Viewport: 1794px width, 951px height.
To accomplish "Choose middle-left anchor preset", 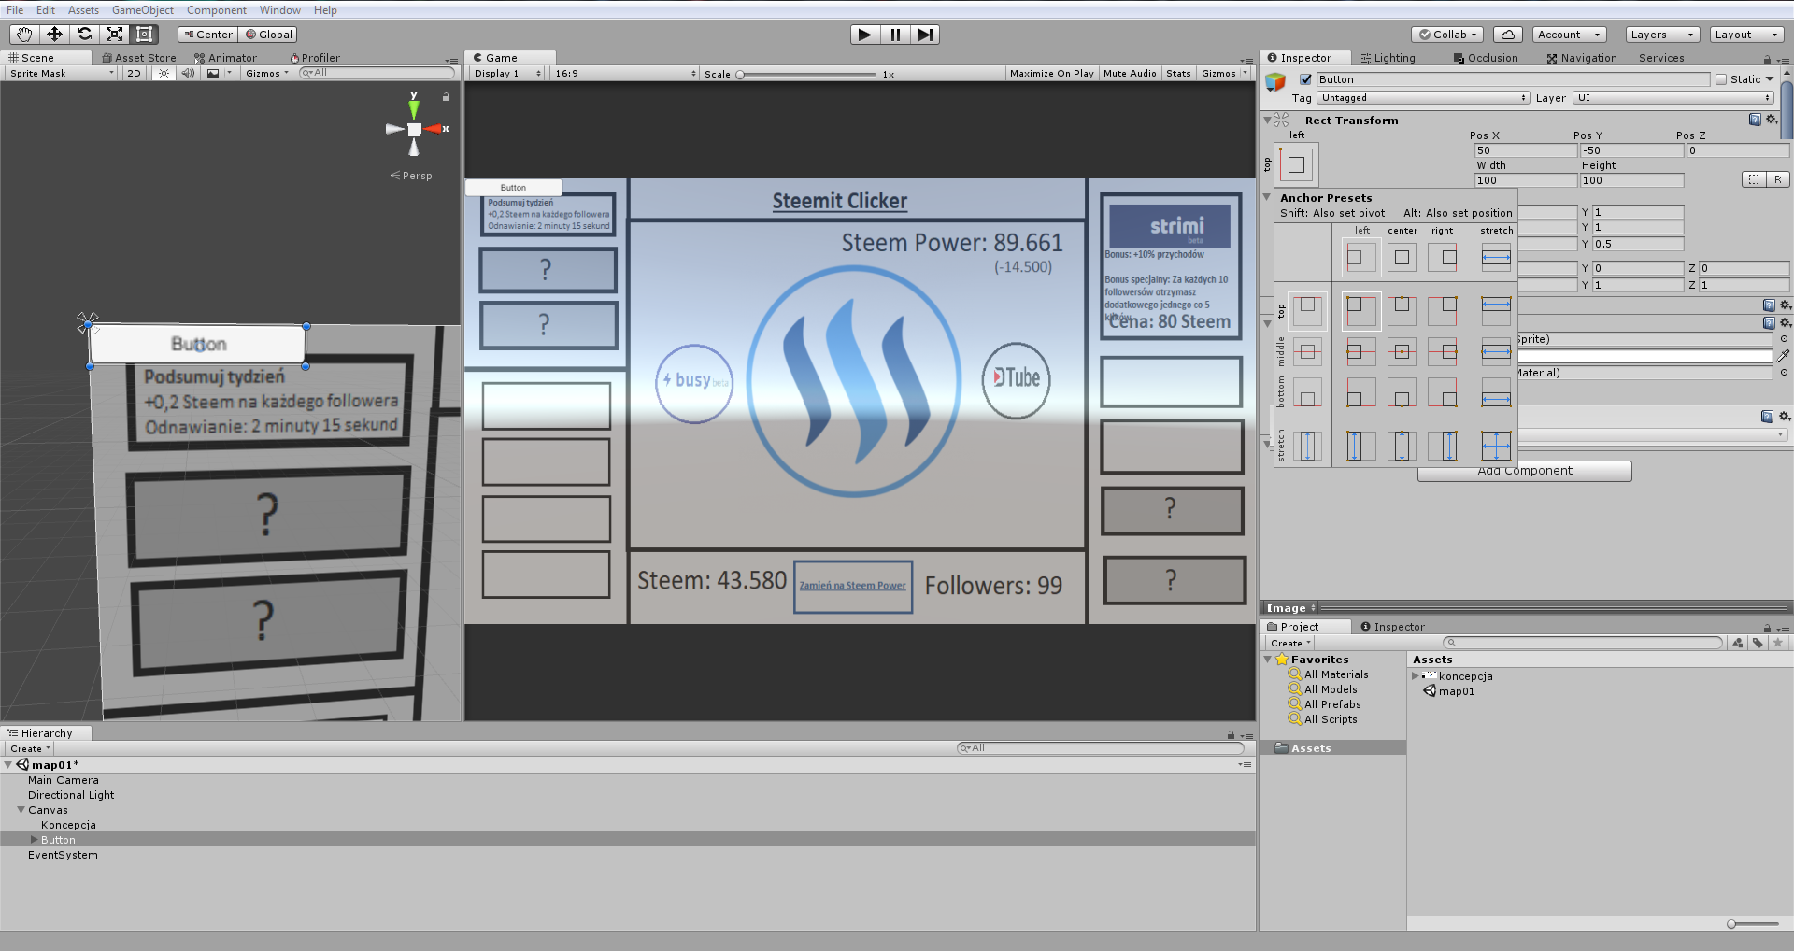I will tap(1360, 352).
